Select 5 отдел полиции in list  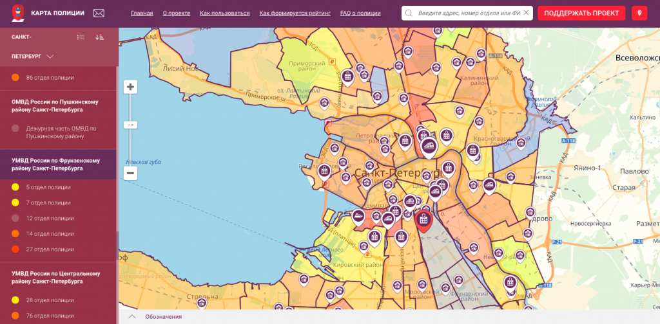48,187
